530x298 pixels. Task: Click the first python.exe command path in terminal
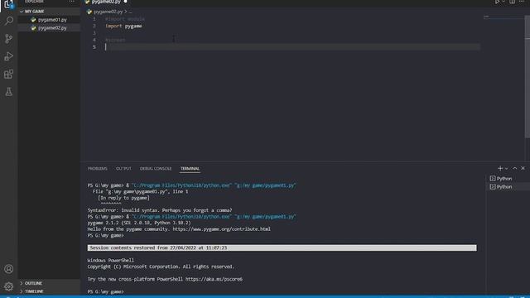(181, 185)
